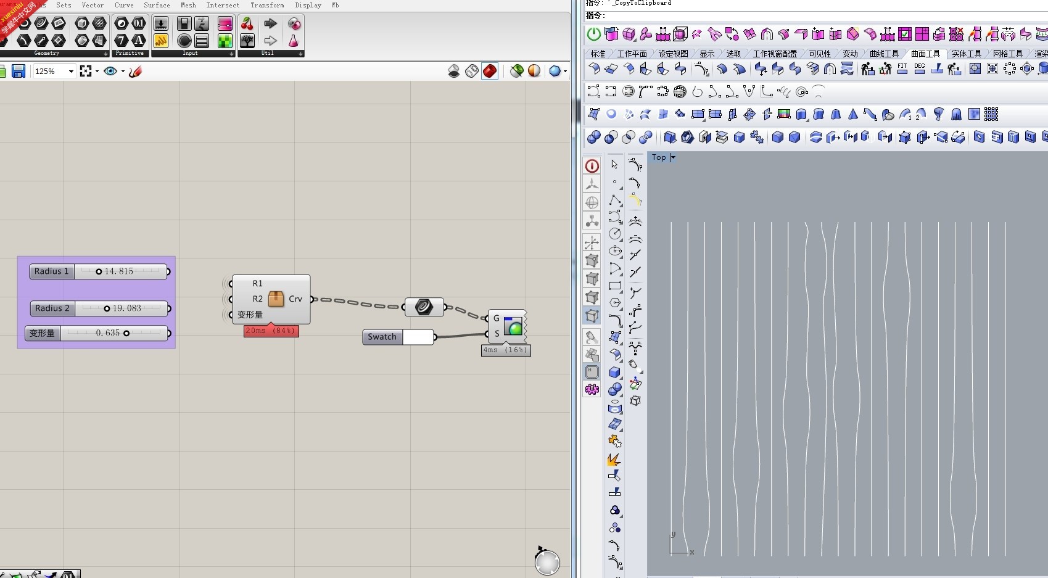Click the FIT surface tool icon
The width and height of the screenshot is (1048, 578).
902,68
